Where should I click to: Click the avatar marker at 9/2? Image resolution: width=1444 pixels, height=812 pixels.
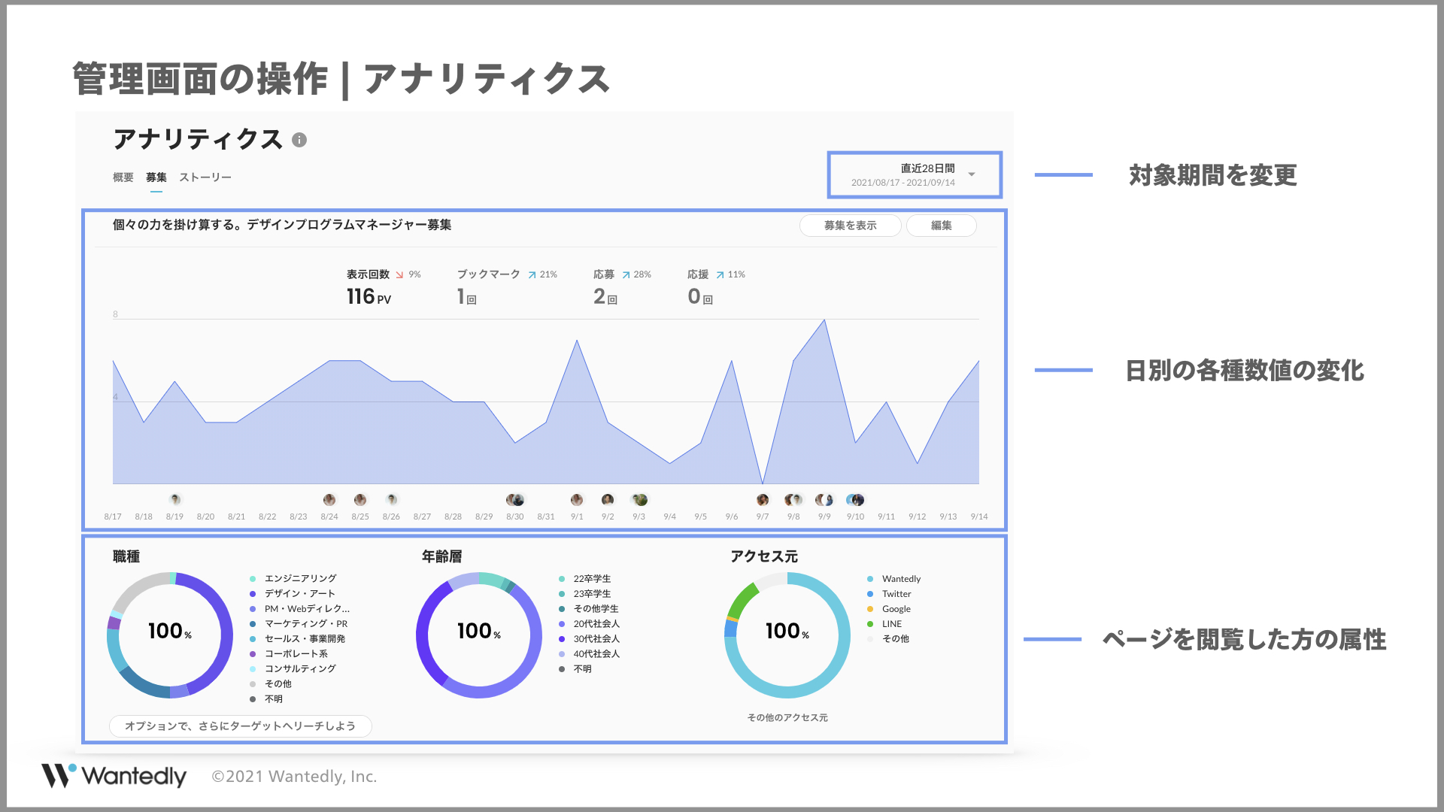pyautogui.click(x=608, y=499)
